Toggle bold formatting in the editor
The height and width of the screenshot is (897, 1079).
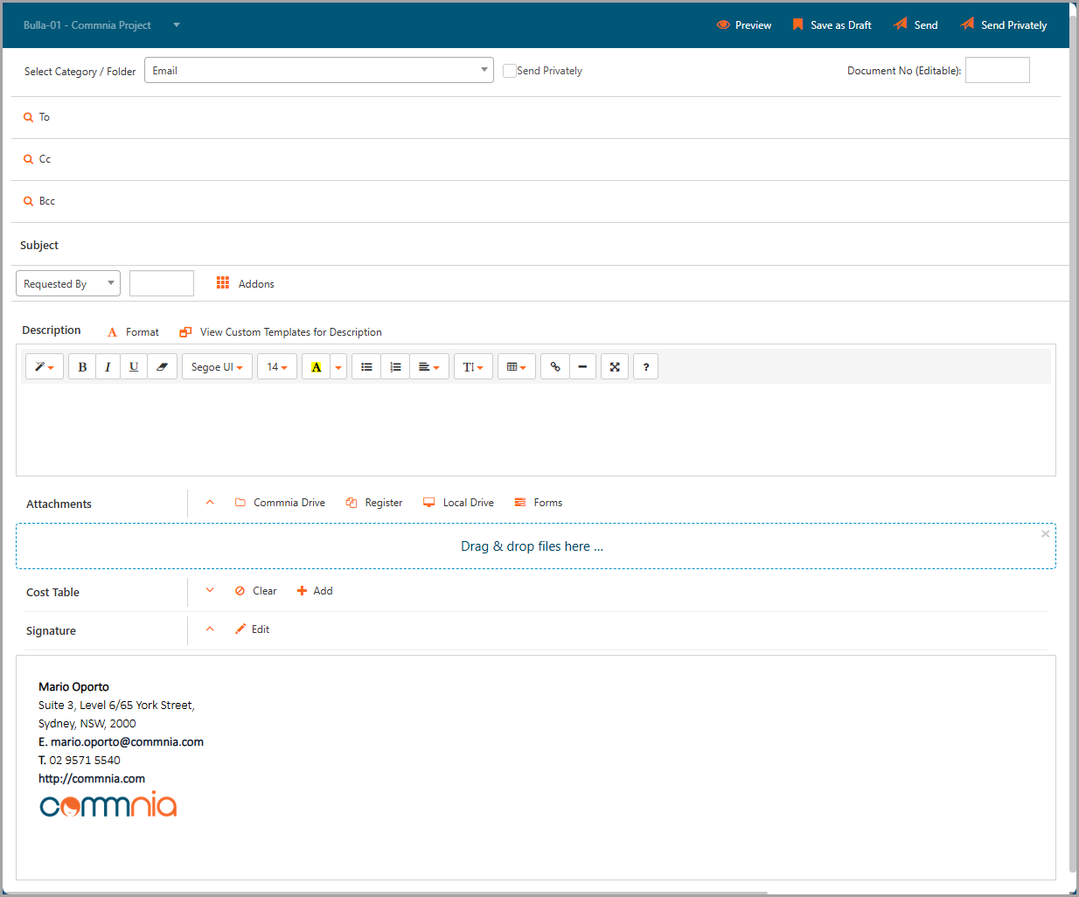[x=82, y=367]
